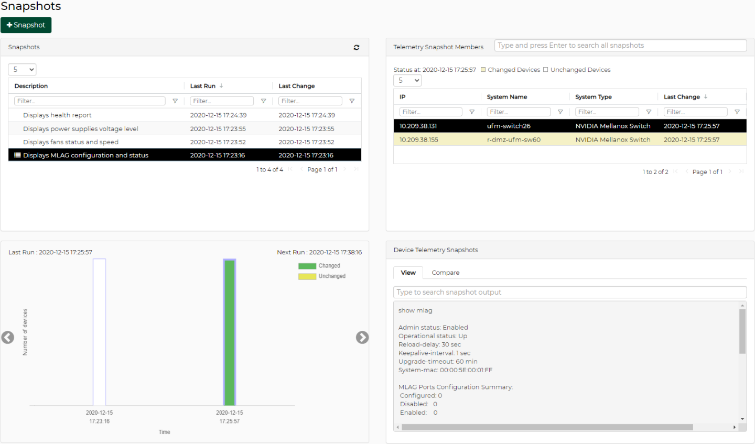
Task: Go to next chart with right arrow
Action: (x=362, y=338)
